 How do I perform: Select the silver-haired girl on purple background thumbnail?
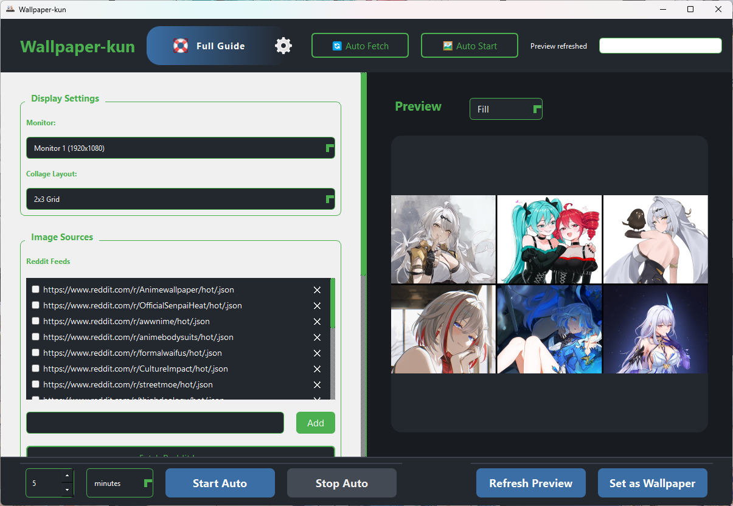[656, 329]
